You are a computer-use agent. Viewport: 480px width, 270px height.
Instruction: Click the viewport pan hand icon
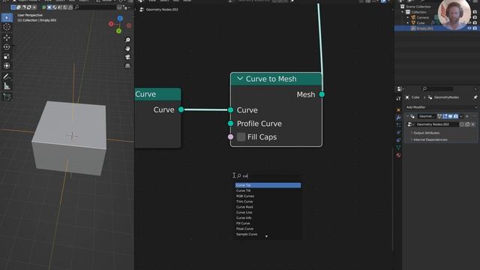[127, 49]
